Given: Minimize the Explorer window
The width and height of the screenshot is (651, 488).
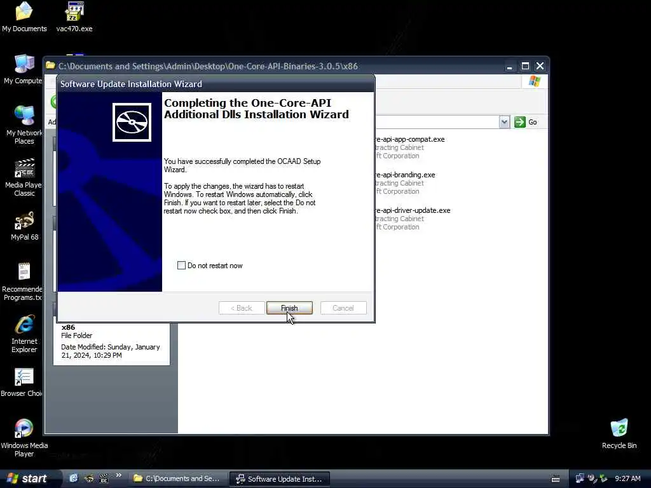Looking at the screenshot, I should [509, 66].
